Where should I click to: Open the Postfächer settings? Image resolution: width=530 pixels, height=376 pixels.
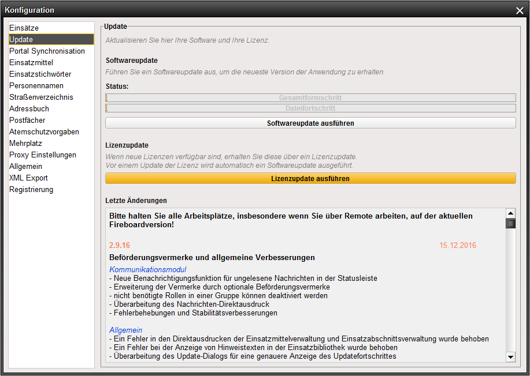27,120
